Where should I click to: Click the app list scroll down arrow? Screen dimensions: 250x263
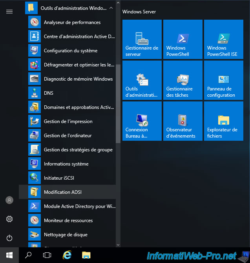tap(118, 245)
